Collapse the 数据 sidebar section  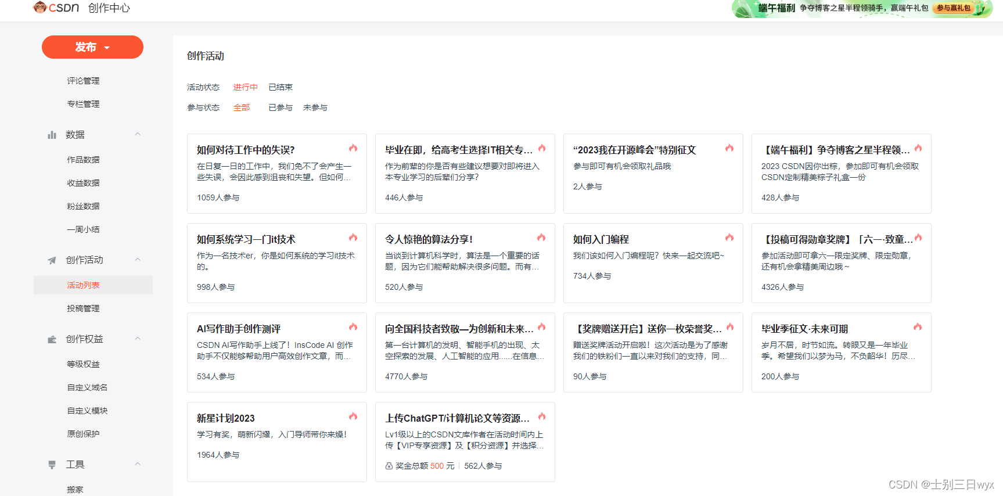pyautogui.click(x=138, y=134)
